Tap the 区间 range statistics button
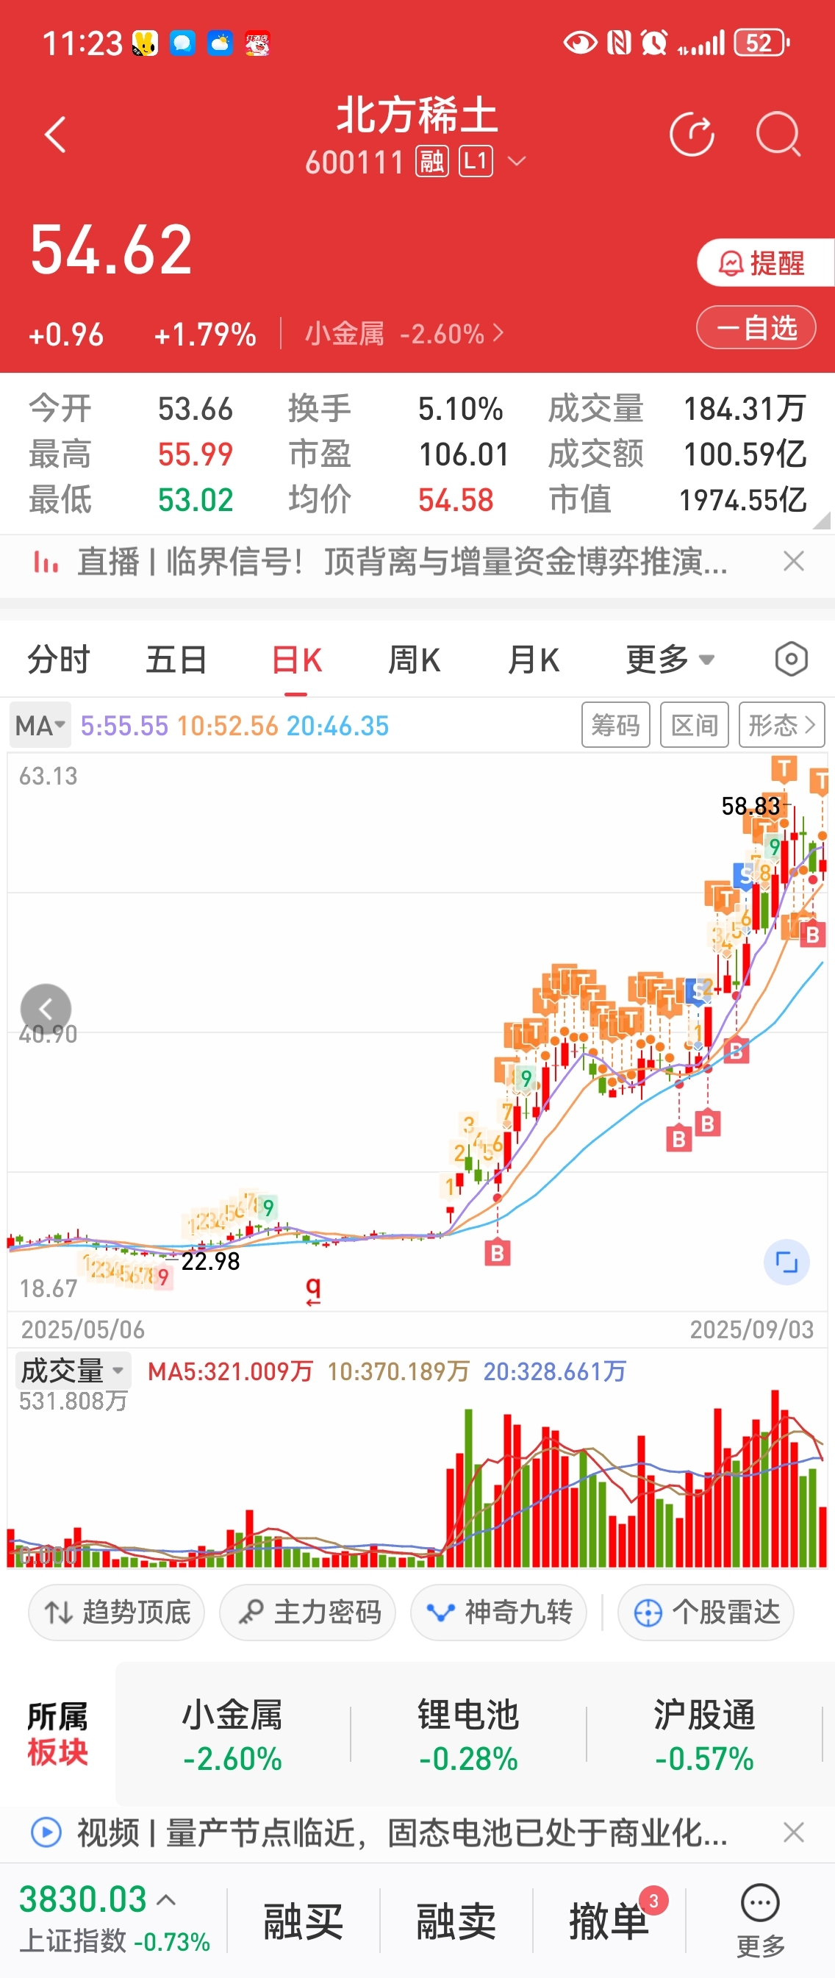Viewport: 835px width, 1978px height. [x=695, y=725]
